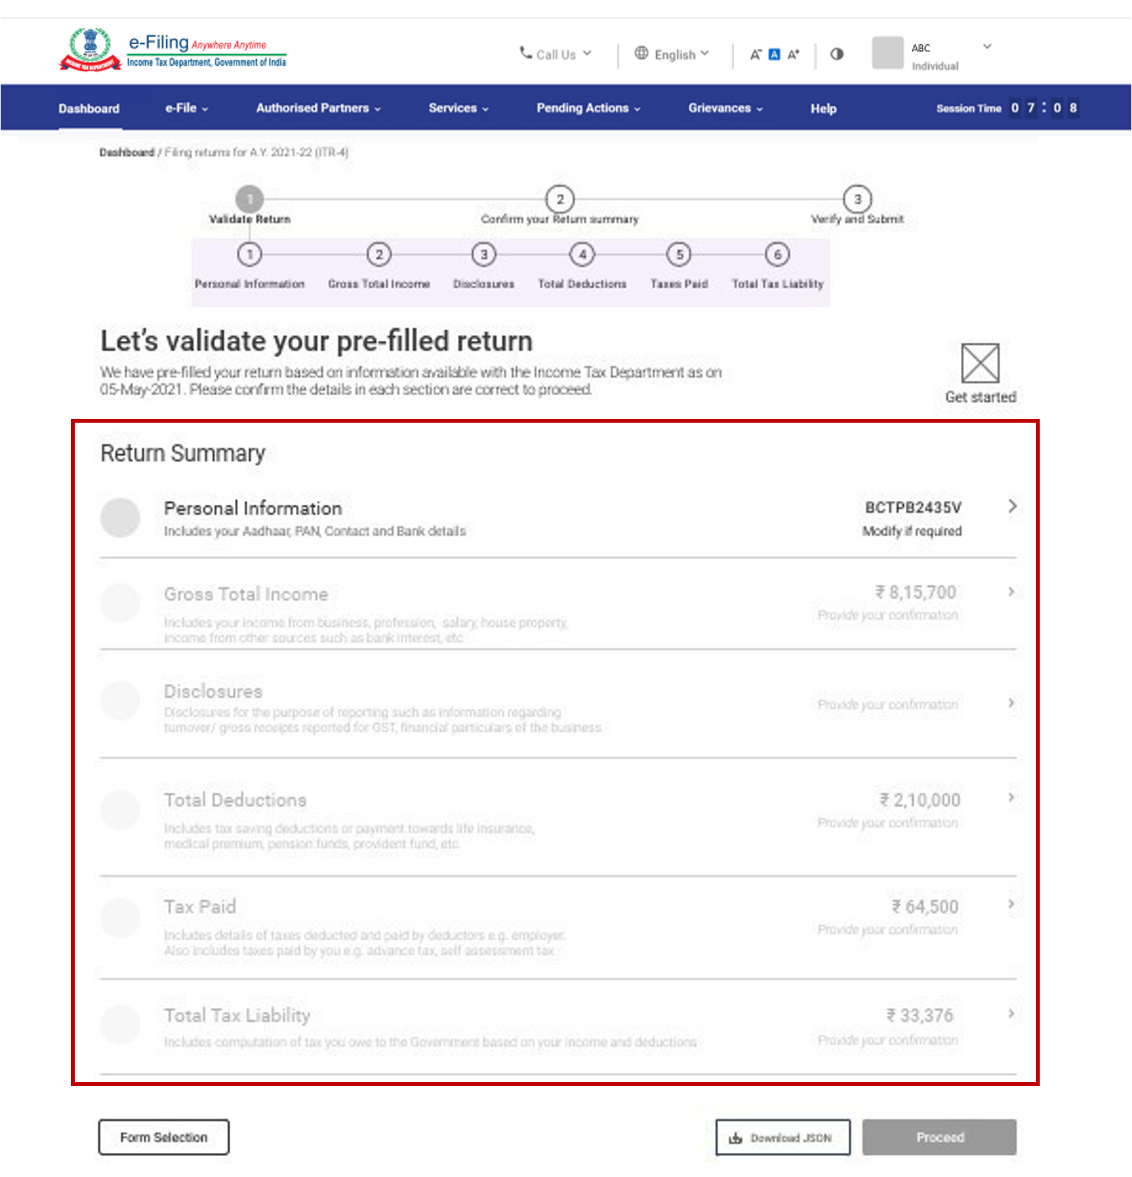Expand Total Tax Liability row chevron
The width and height of the screenshot is (1132, 1177).
pyautogui.click(x=1012, y=1014)
